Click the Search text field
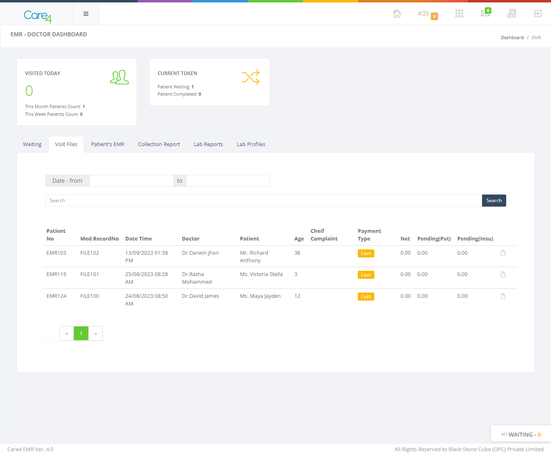Image resolution: width=551 pixels, height=458 pixels. click(264, 201)
